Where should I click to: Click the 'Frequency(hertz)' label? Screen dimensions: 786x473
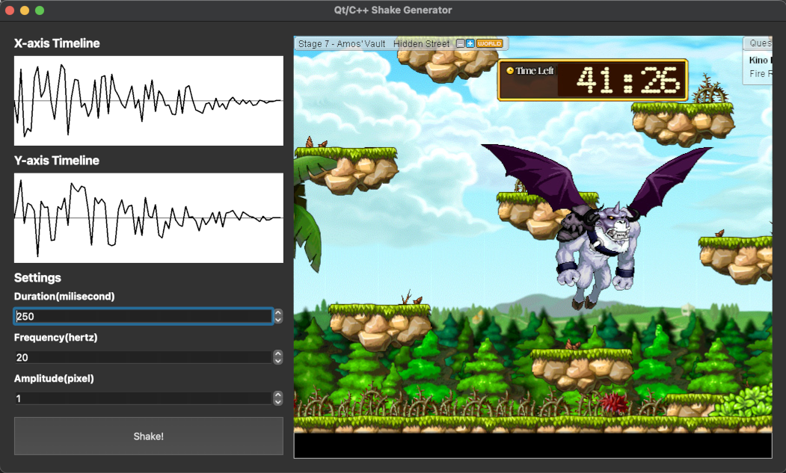(55, 337)
